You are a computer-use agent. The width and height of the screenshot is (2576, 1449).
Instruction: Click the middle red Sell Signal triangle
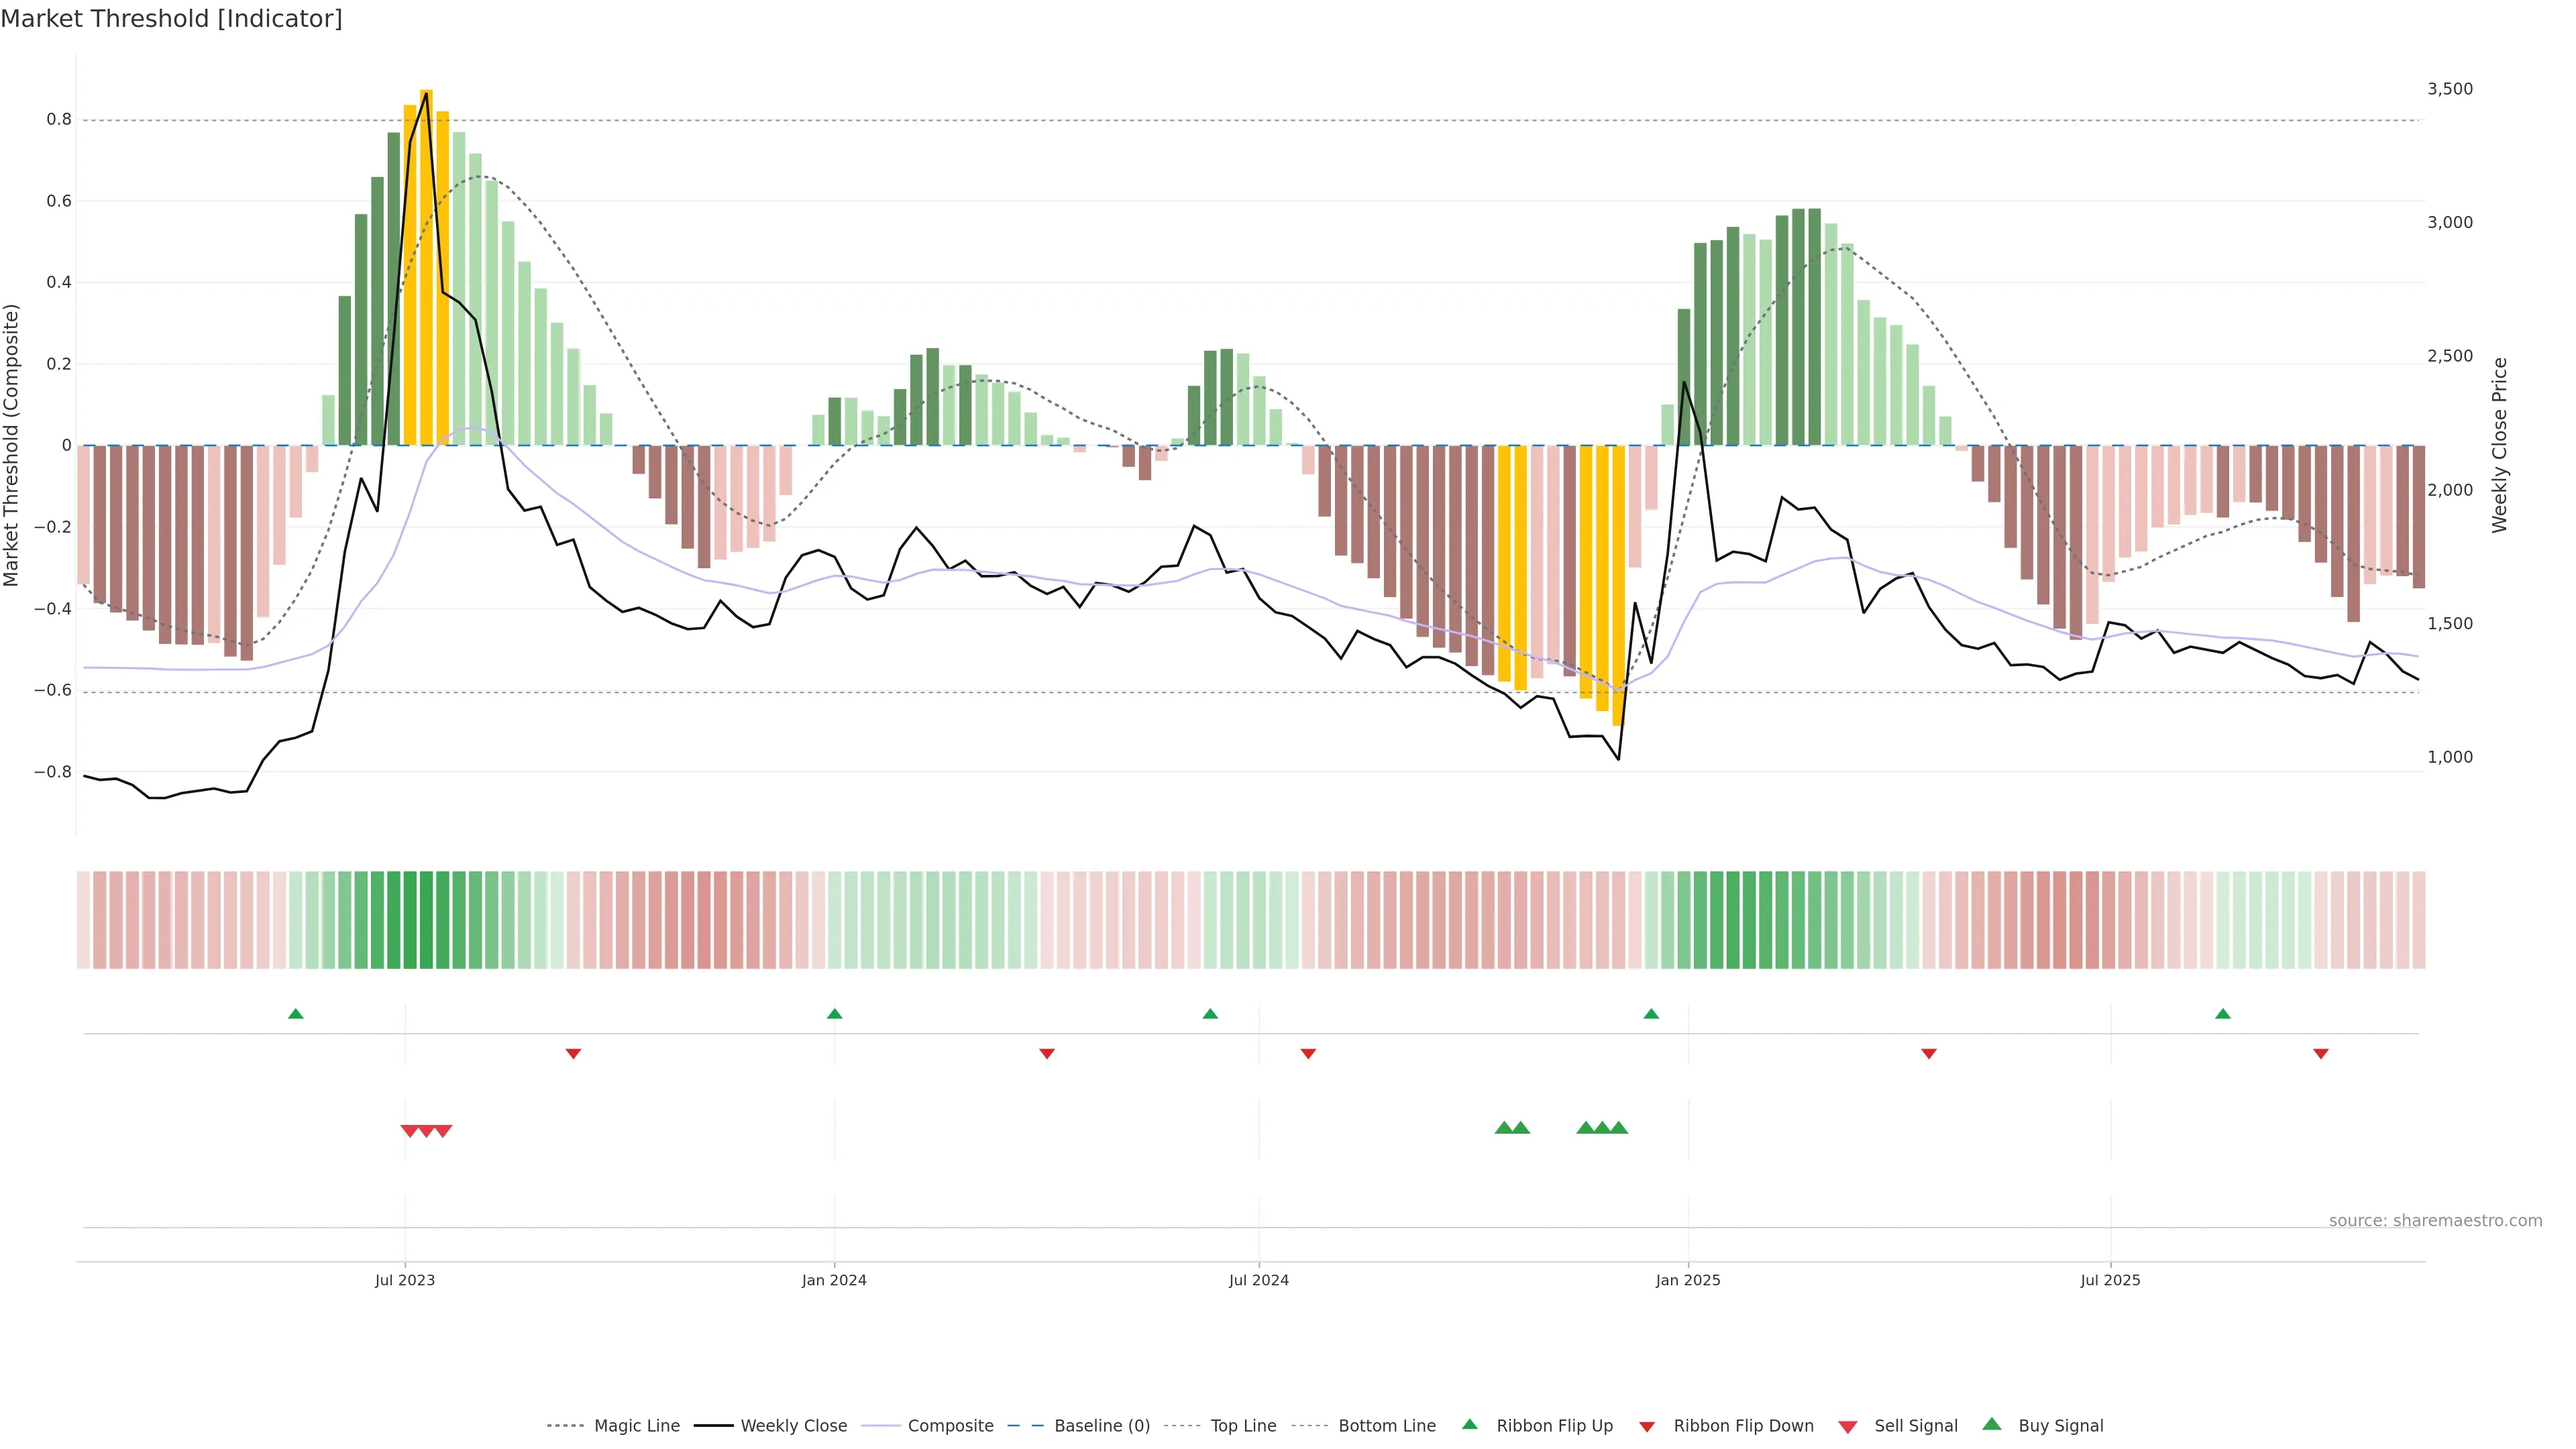[426, 1131]
